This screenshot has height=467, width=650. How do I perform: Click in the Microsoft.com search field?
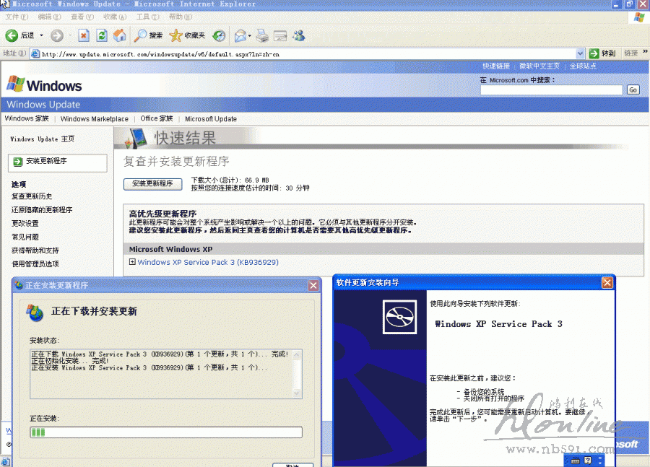551,90
